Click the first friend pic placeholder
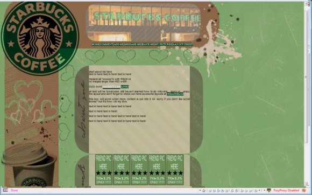The height and width of the screenshot is (195, 312). point(104,170)
